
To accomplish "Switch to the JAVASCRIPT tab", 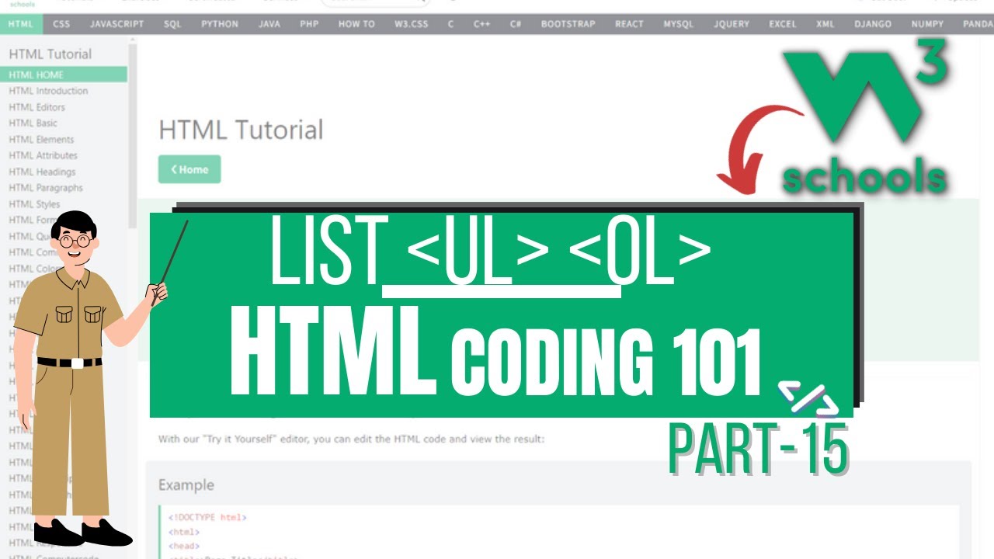I will tap(116, 24).
